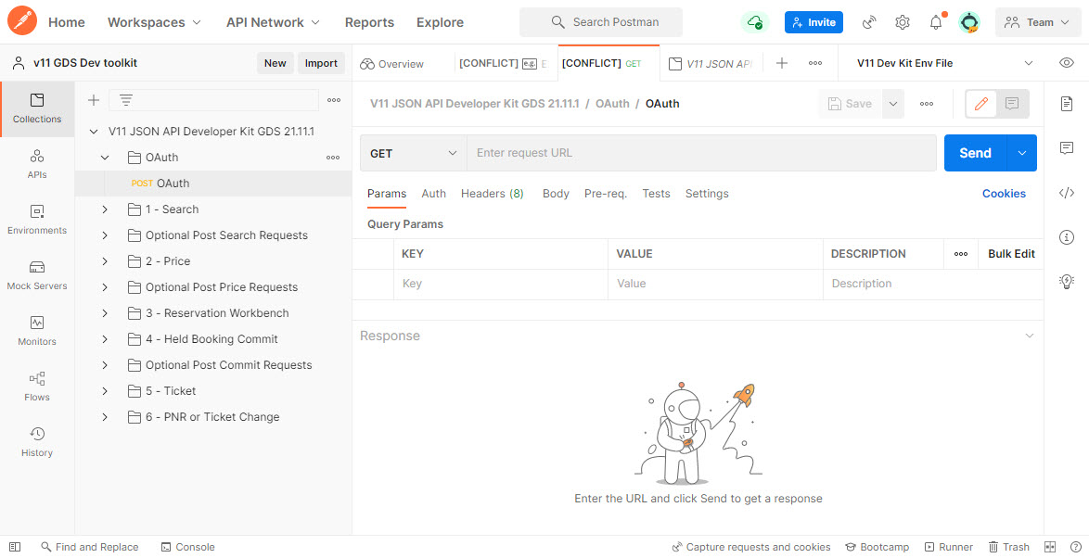Switch to the Tests tab

coord(657,194)
